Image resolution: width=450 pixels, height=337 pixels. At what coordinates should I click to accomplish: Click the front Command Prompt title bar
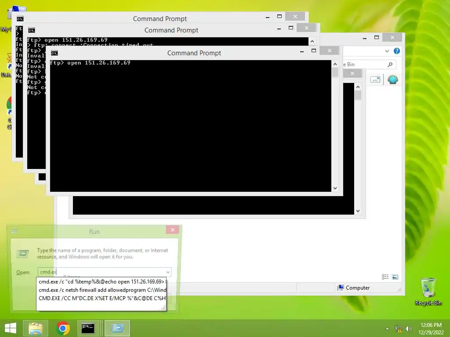194,53
